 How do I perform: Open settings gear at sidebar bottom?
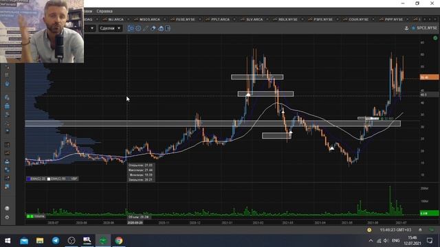(x=7, y=217)
